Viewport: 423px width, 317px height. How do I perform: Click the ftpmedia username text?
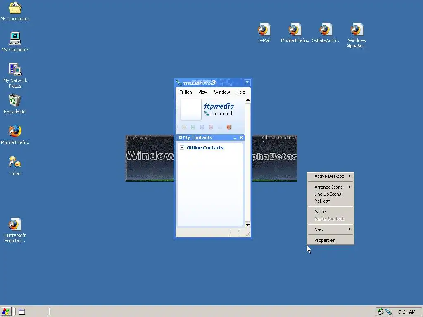(219, 106)
